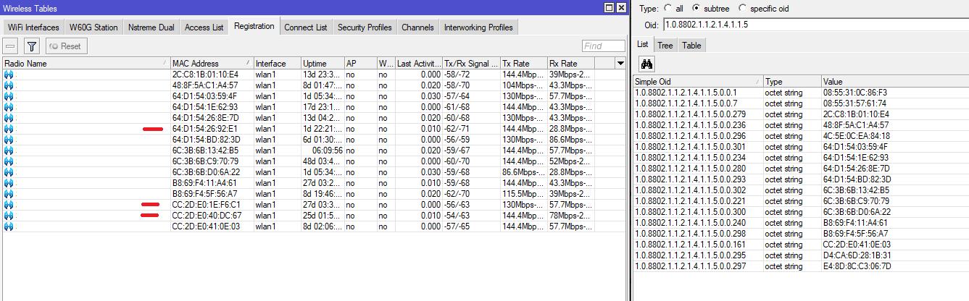Restore the Wireless Tables window size
Viewport: 969px width, 301px height.
609,8
